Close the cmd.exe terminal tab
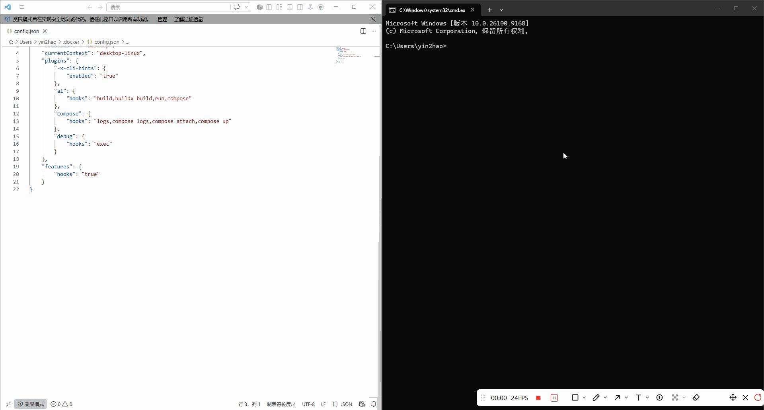The height and width of the screenshot is (410, 764). coord(473,10)
